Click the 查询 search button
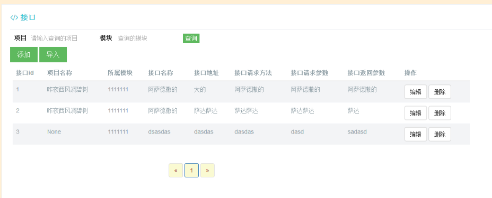Image resolution: width=492 pixels, height=198 pixels. pos(191,39)
